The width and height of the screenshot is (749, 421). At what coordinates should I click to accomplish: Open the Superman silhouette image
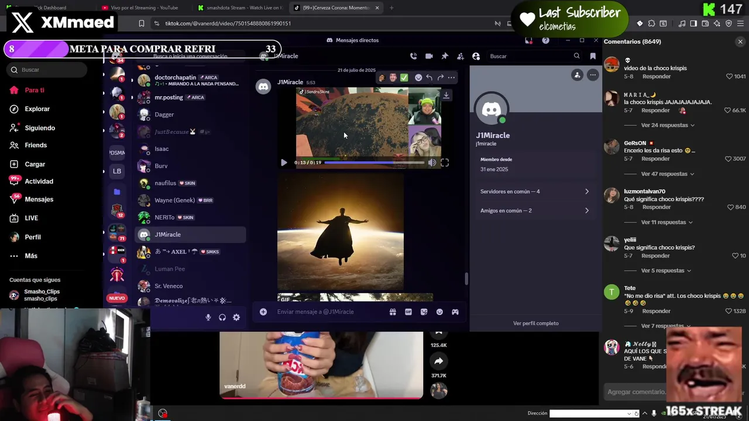[341, 232]
